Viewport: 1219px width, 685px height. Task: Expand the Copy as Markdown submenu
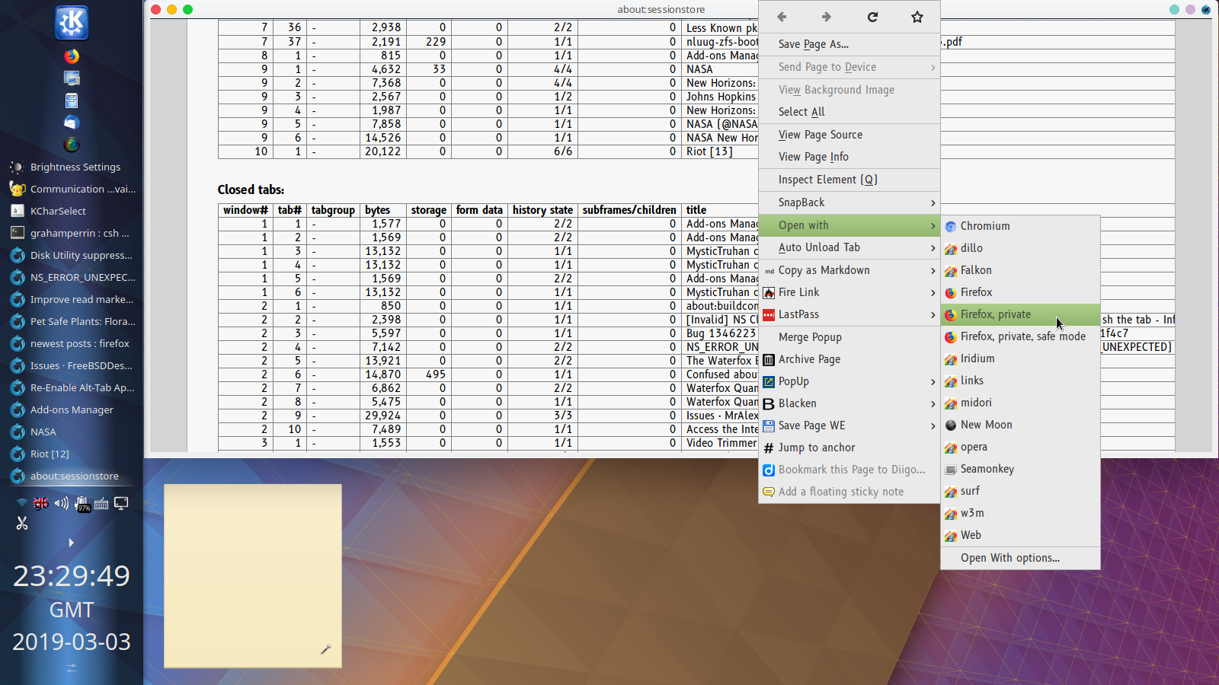coord(849,270)
